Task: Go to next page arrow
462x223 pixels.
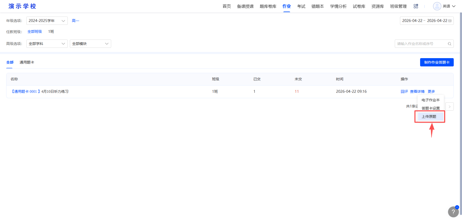Action: [x=450, y=106]
